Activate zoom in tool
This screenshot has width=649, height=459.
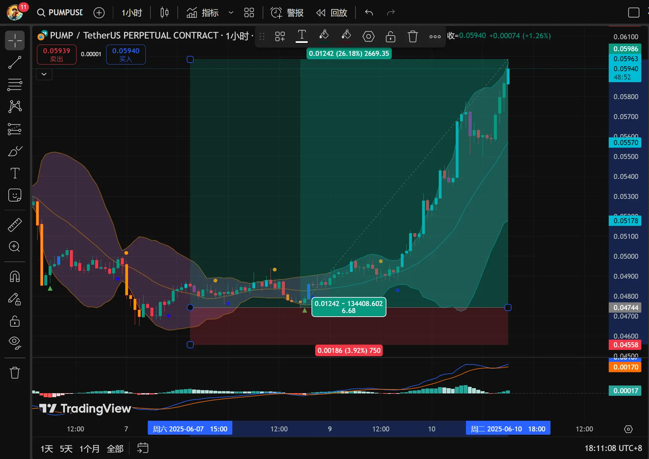click(x=15, y=247)
